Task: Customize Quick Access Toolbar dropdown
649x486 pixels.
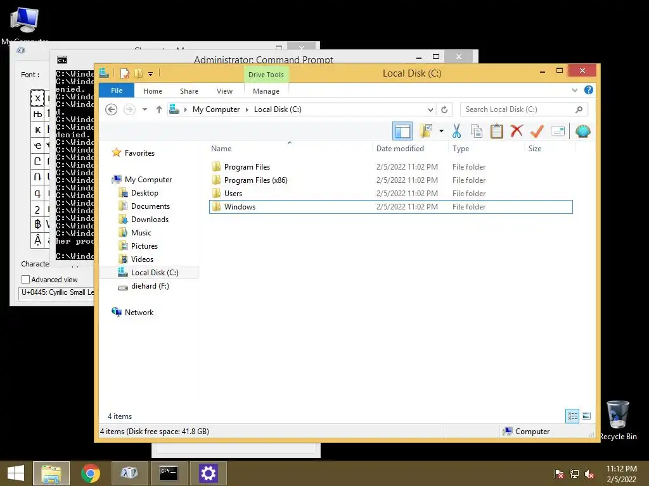Action: (150, 74)
